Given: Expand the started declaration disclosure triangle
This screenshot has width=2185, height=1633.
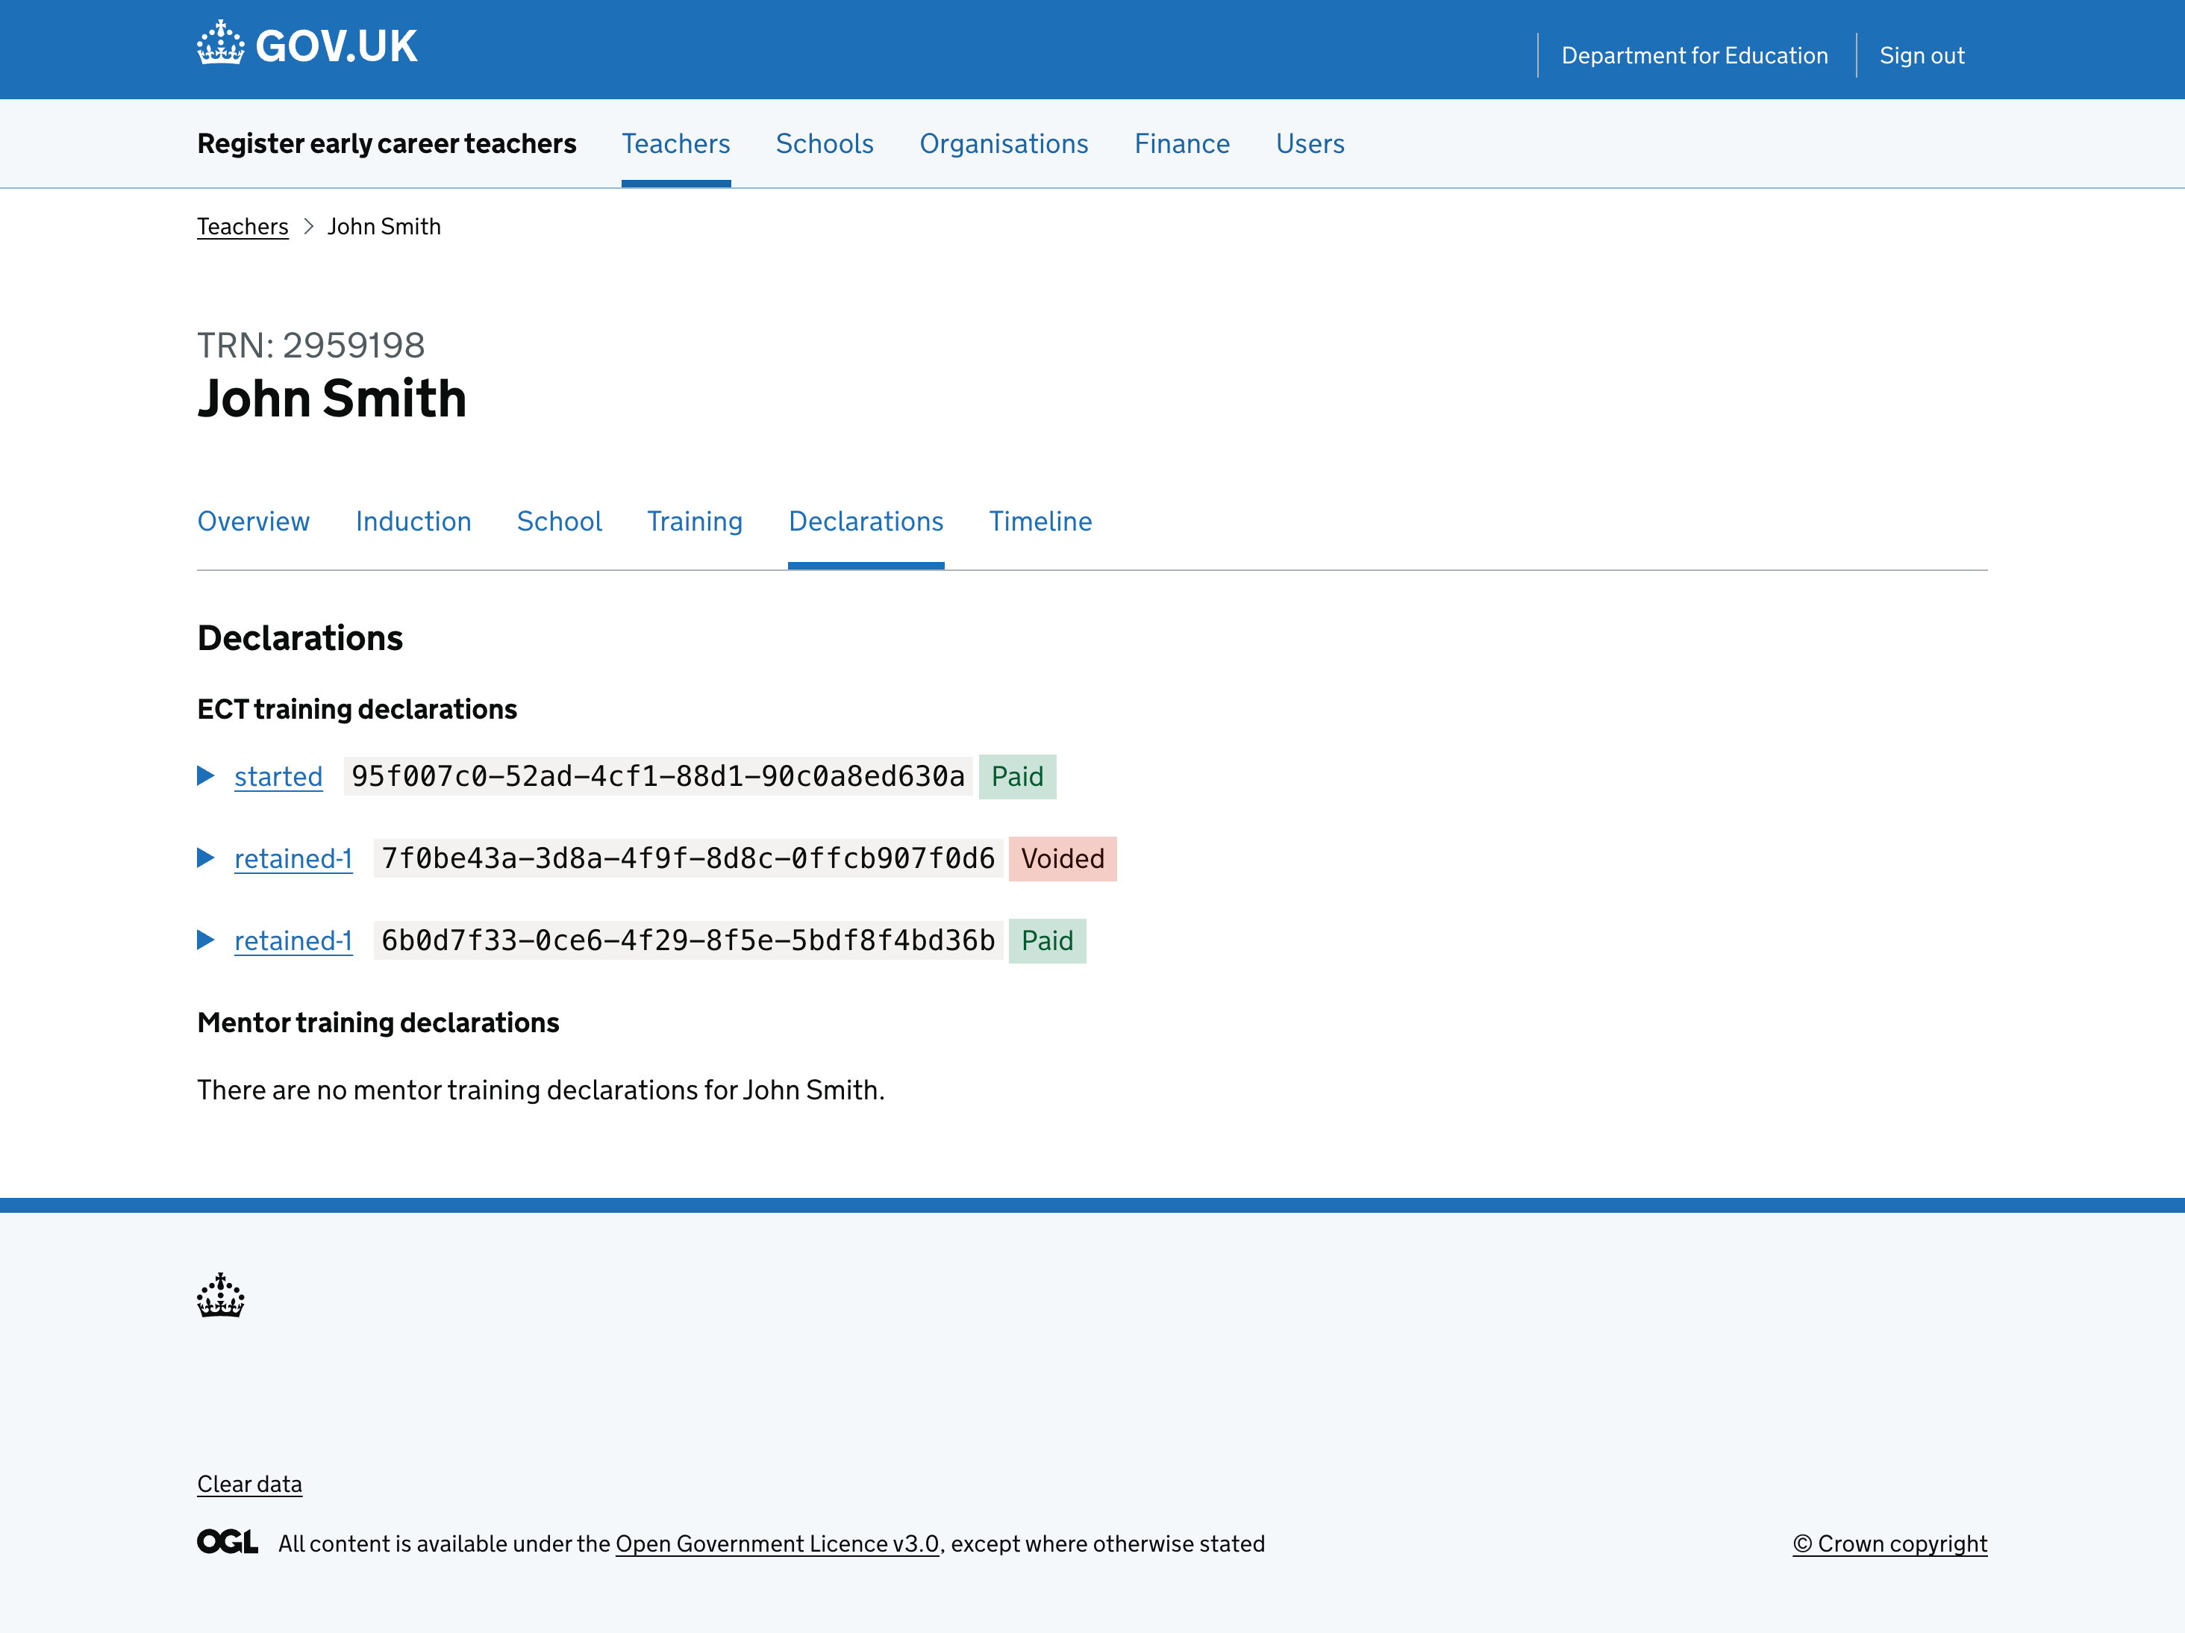Looking at the screenshot, I should (x=205, y=775).
